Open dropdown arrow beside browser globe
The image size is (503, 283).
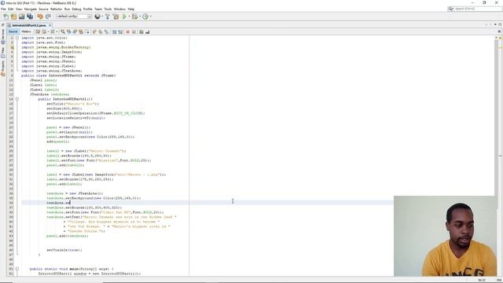tap(102, 17)
